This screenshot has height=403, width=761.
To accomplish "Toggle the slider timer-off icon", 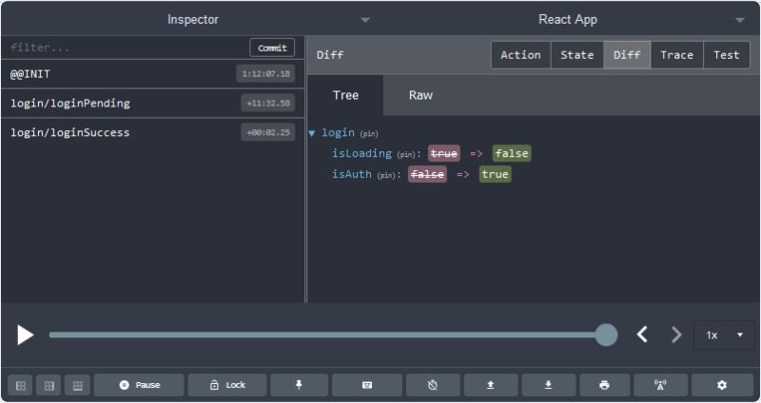I will [433, 385].
